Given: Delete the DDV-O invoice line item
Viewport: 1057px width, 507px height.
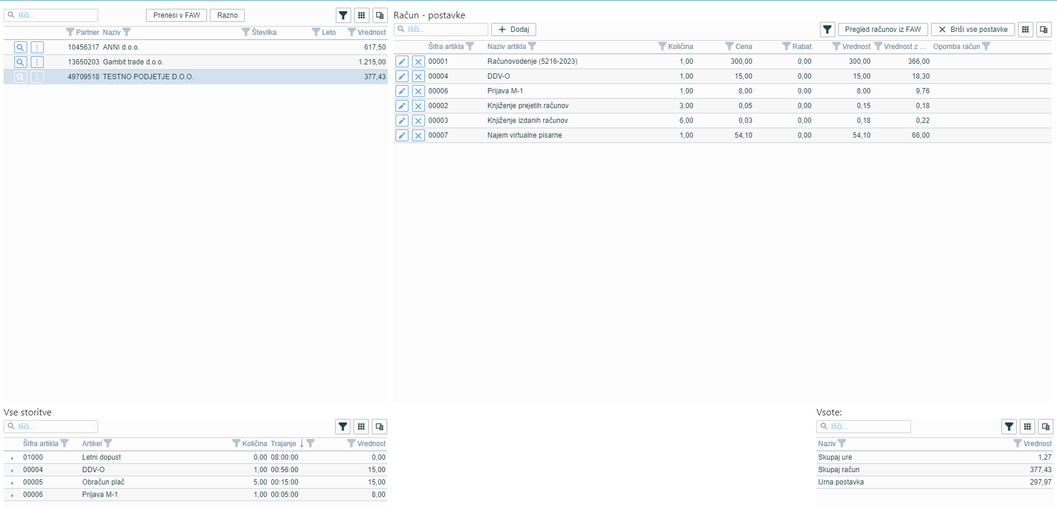Looking at the screenshot, I should point(418,76).
